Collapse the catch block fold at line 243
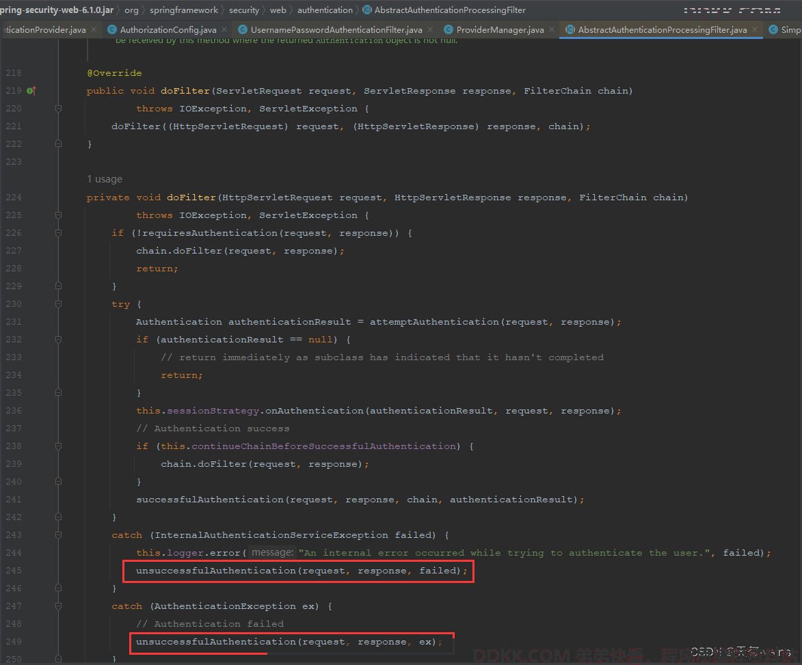 [58, 535]
